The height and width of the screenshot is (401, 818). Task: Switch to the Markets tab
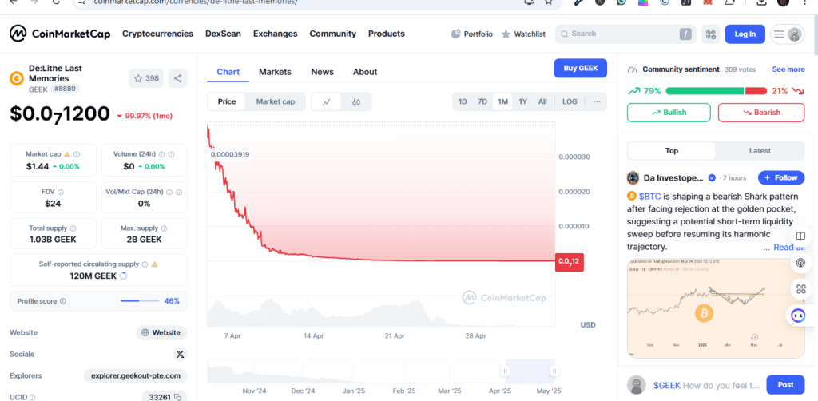(275, 72)
